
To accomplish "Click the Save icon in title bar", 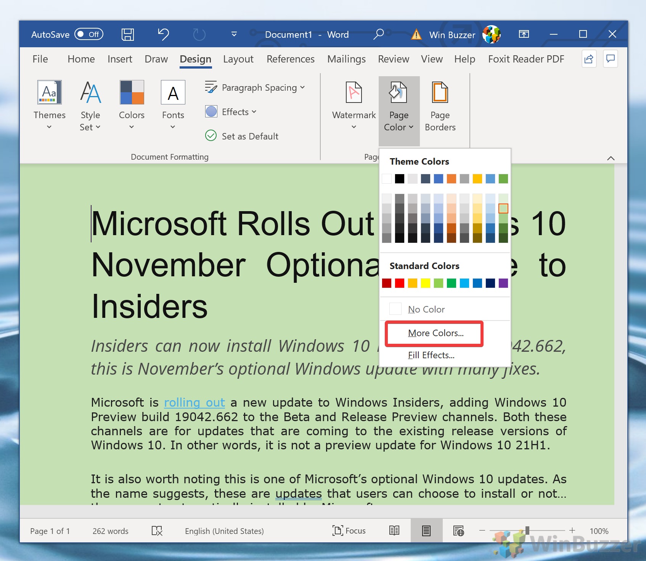I will coord(127,35).
